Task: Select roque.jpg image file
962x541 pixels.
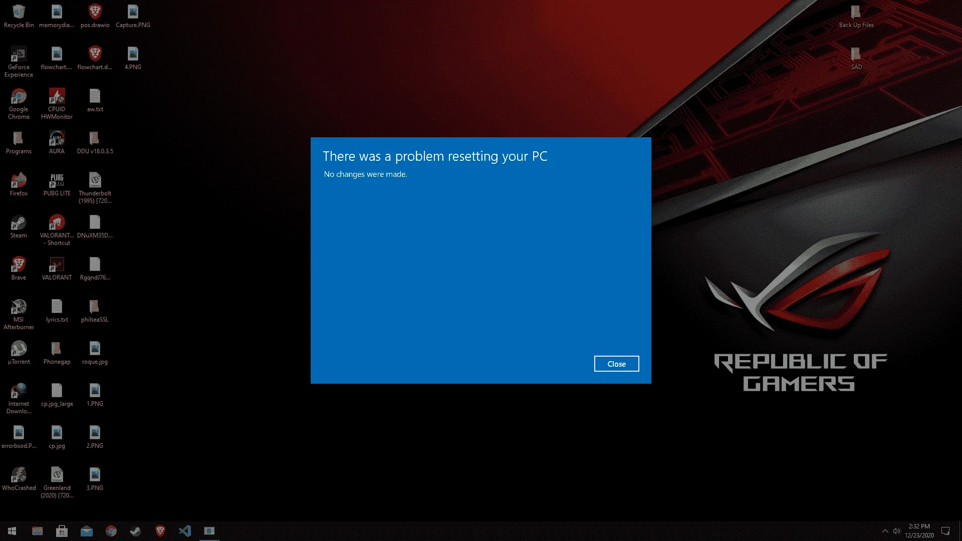Action: pos(95,353)
